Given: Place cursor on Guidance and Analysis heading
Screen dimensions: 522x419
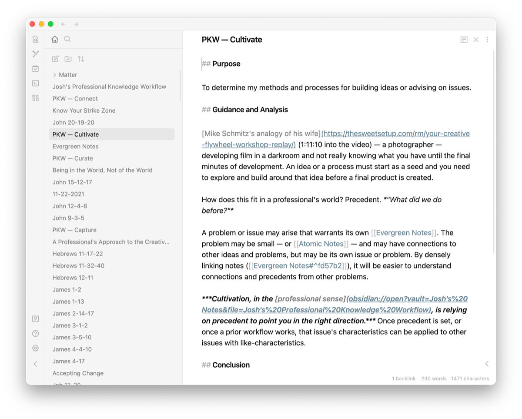Looking at the screenshot, I should coord(250,110).
